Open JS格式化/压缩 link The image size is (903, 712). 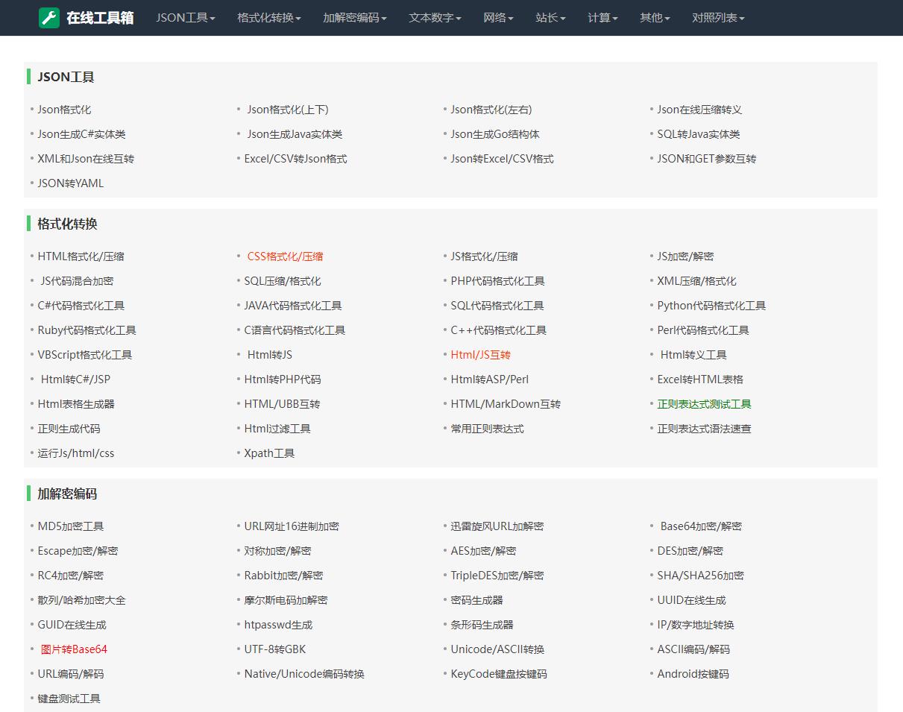485,256
